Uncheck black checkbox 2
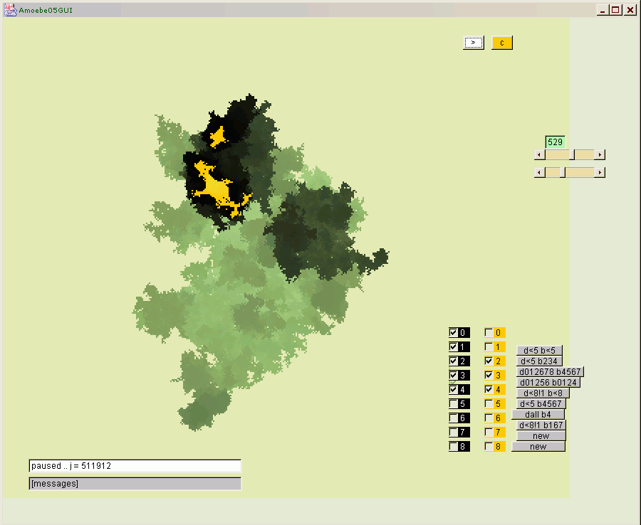The width and height of the screenshot is (641, 525). pyautogui.click(x=453, y=361)
